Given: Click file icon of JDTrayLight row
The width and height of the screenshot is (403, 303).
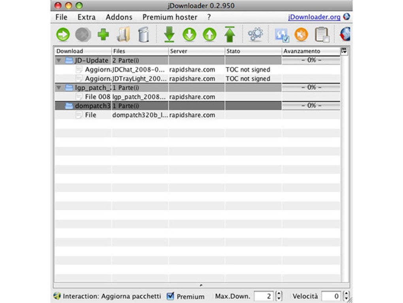Looking at the screenshot, I should (79, 78).
